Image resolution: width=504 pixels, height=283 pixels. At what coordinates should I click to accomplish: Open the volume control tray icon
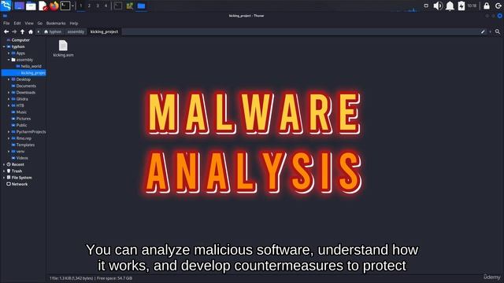438,6
